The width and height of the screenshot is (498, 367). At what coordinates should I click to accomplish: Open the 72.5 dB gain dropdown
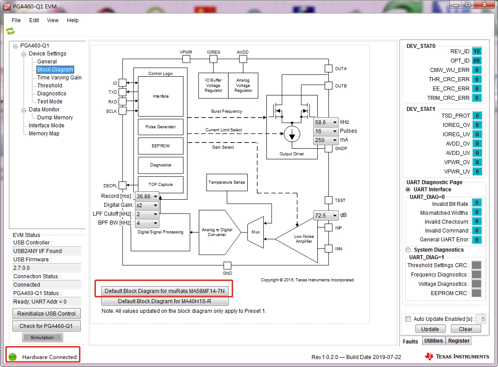tap(326, 216)
